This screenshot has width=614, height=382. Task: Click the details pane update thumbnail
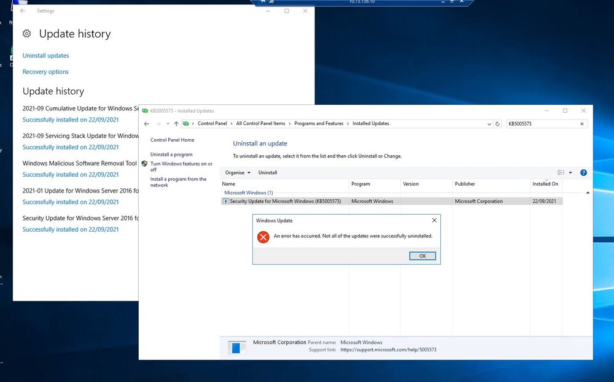[236, 347]
